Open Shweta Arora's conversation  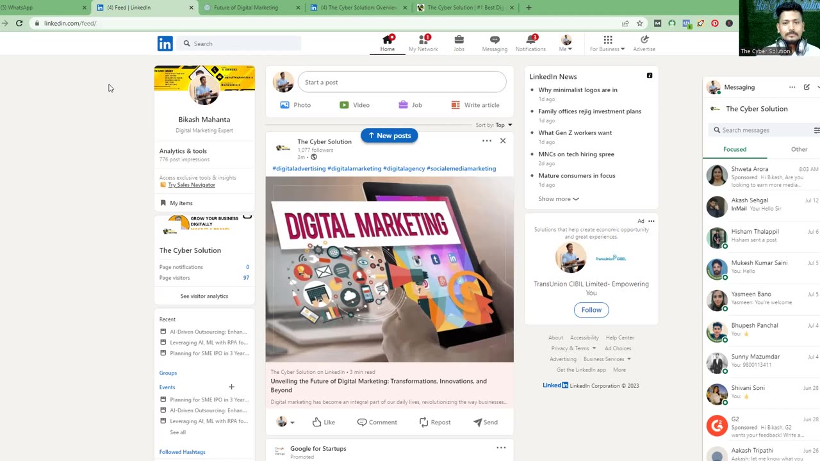(762, 176)
